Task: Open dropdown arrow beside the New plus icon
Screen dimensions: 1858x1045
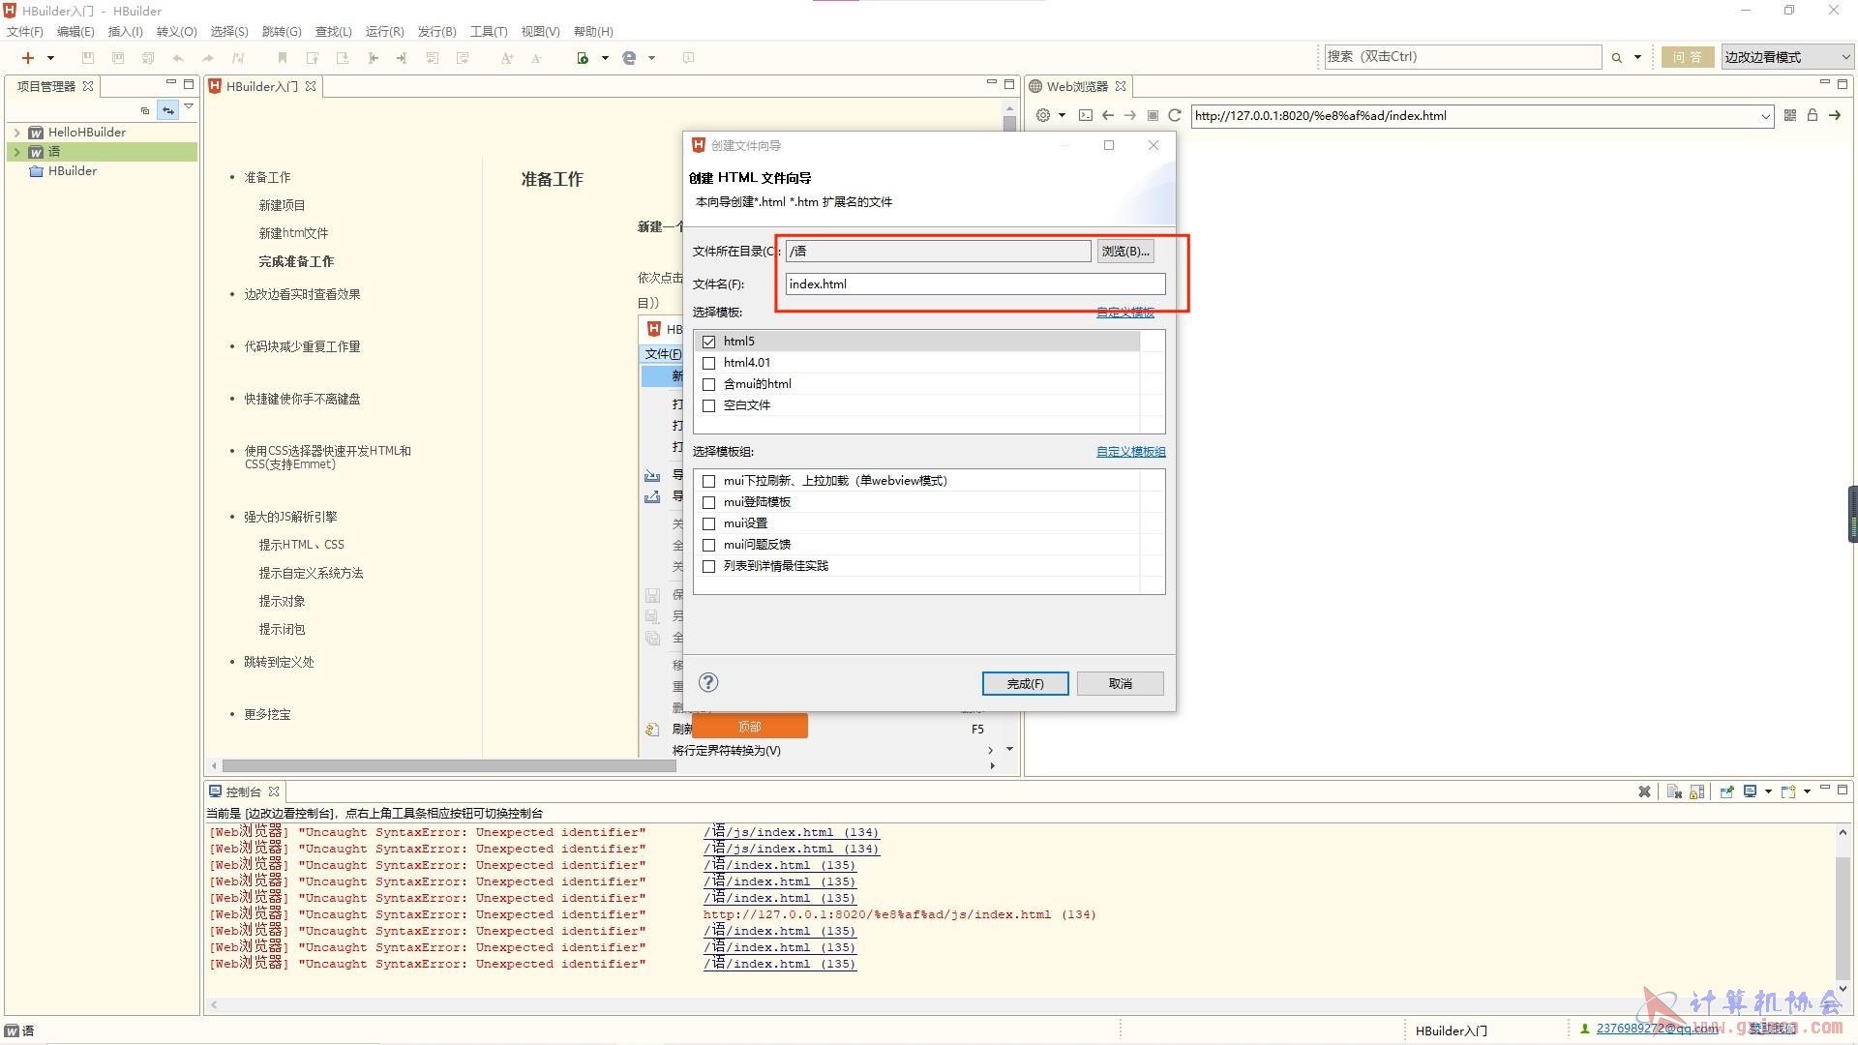Action: click(x=50, y=58)
